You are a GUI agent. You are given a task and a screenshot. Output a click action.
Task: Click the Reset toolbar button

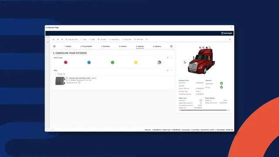coord(92,40)
